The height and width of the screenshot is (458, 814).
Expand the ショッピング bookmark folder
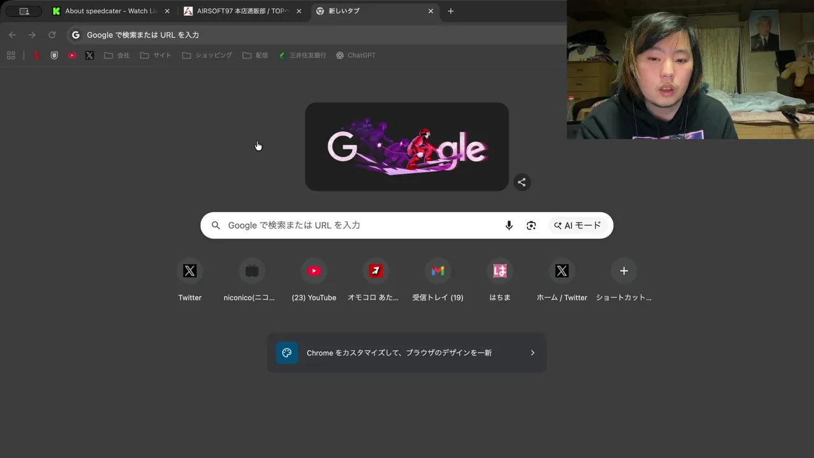207,55
